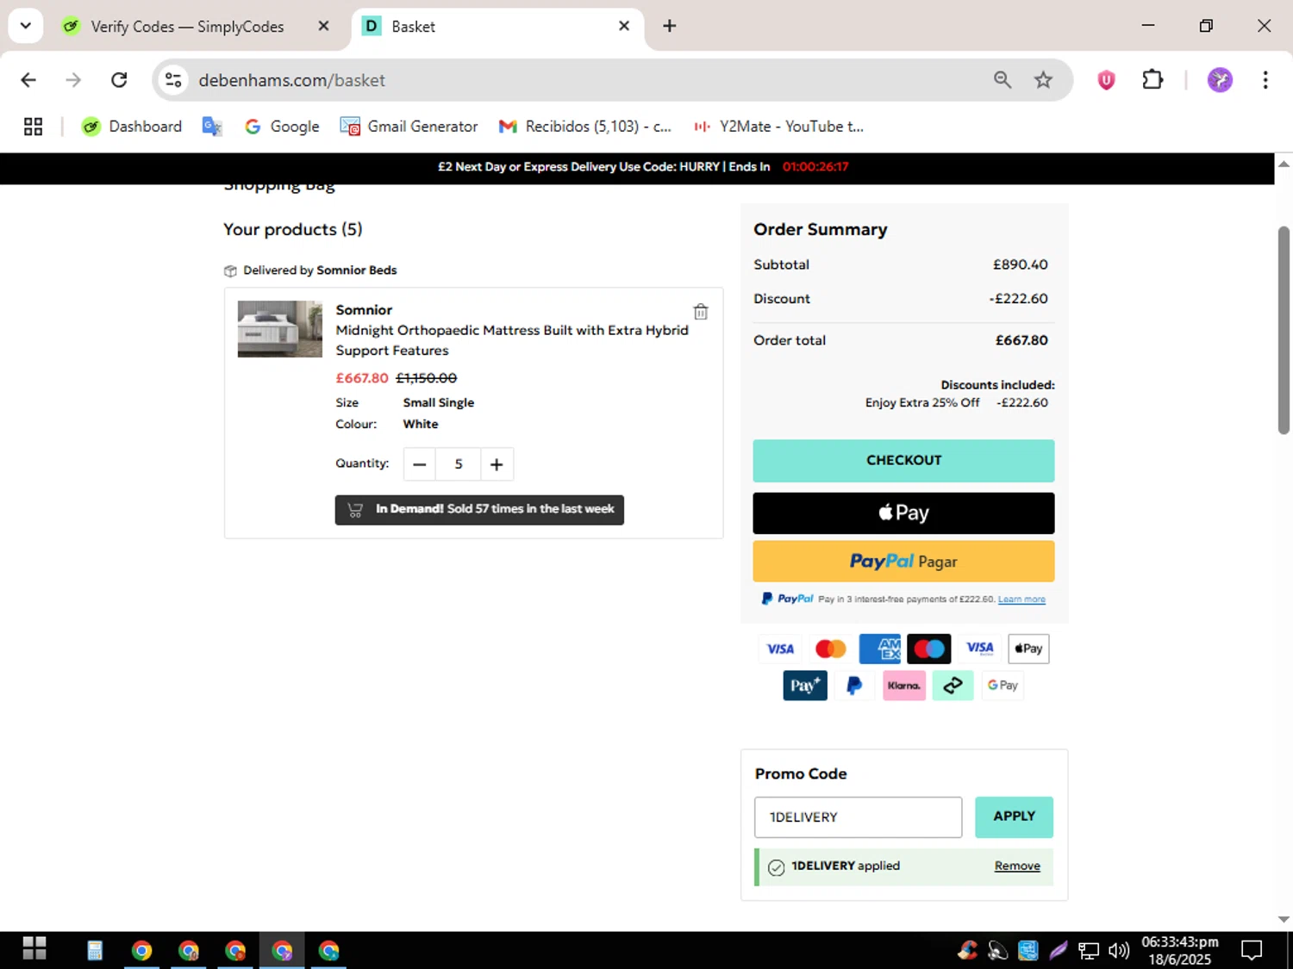The height and width of the screenshot is (969, 1293).
Task: Go back to previous page
Action: [x=28, y=80]
